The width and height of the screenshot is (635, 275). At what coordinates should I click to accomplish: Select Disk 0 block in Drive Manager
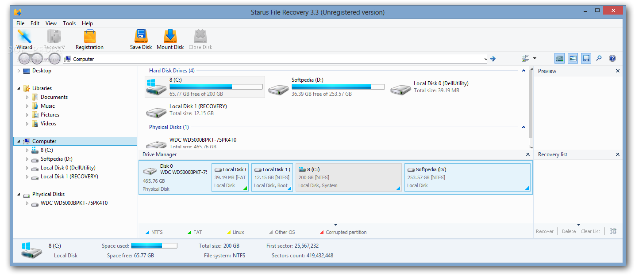(175, 177)
